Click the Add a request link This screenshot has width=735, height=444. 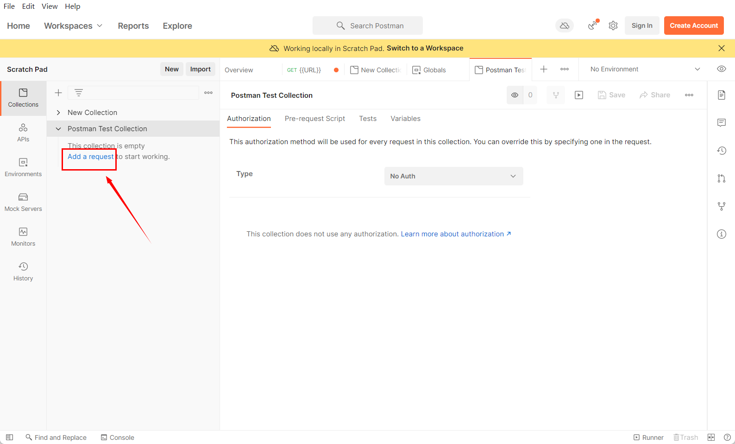click(90, 157)
